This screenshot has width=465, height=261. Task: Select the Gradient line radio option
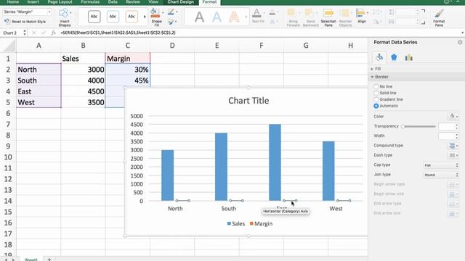pos(376,99)
